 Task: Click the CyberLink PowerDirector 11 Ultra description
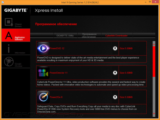(91, 83)
